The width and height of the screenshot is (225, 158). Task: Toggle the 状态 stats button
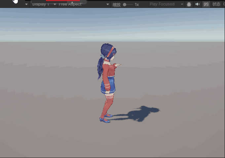tap(216, 4)
